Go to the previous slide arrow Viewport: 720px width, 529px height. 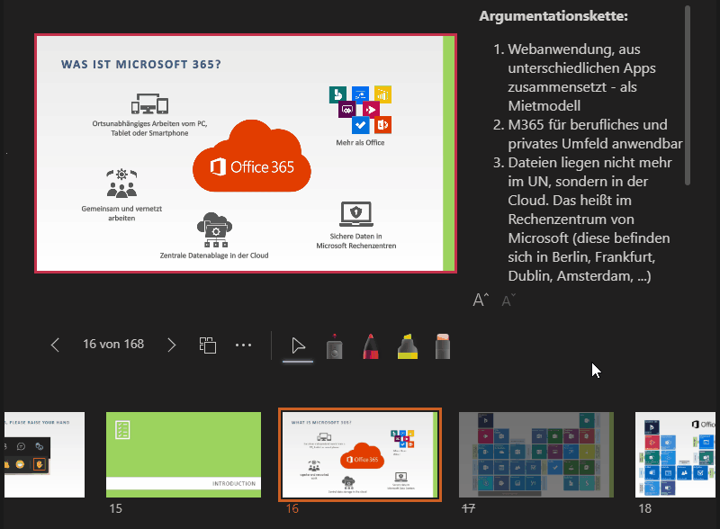(55, 345)
